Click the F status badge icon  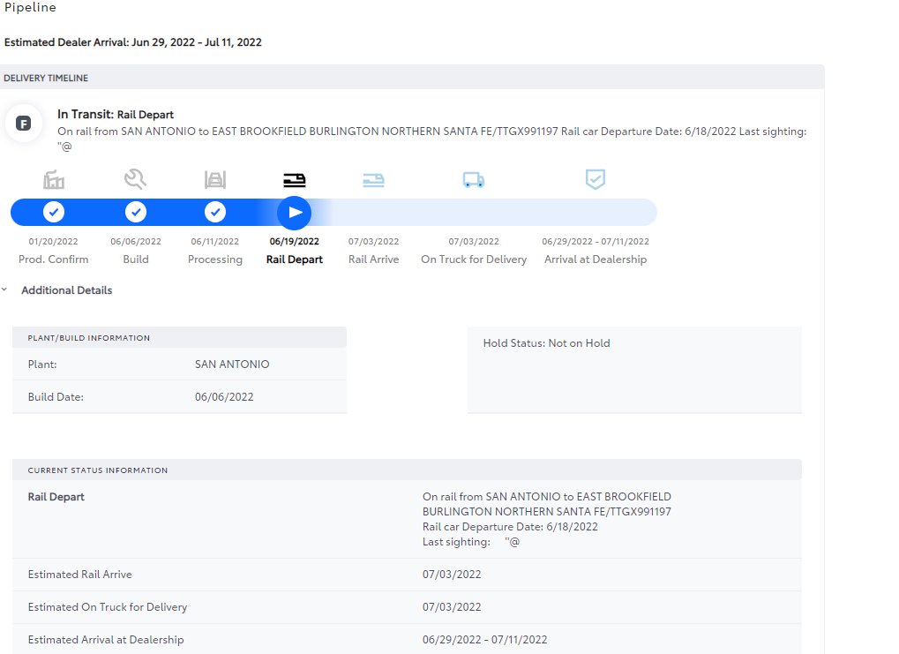[24, 124]
